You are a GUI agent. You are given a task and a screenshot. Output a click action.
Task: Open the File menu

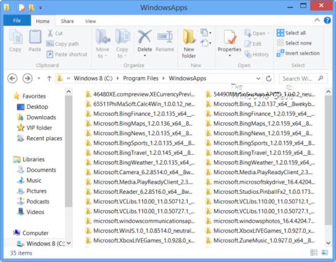coord(17,21)
